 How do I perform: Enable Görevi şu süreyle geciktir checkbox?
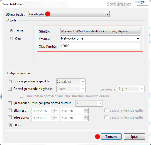tap(10, 81)
